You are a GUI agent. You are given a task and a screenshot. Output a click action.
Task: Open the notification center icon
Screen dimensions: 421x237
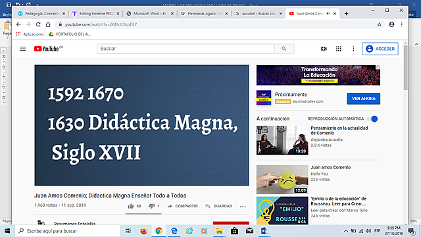click(411, 231)
